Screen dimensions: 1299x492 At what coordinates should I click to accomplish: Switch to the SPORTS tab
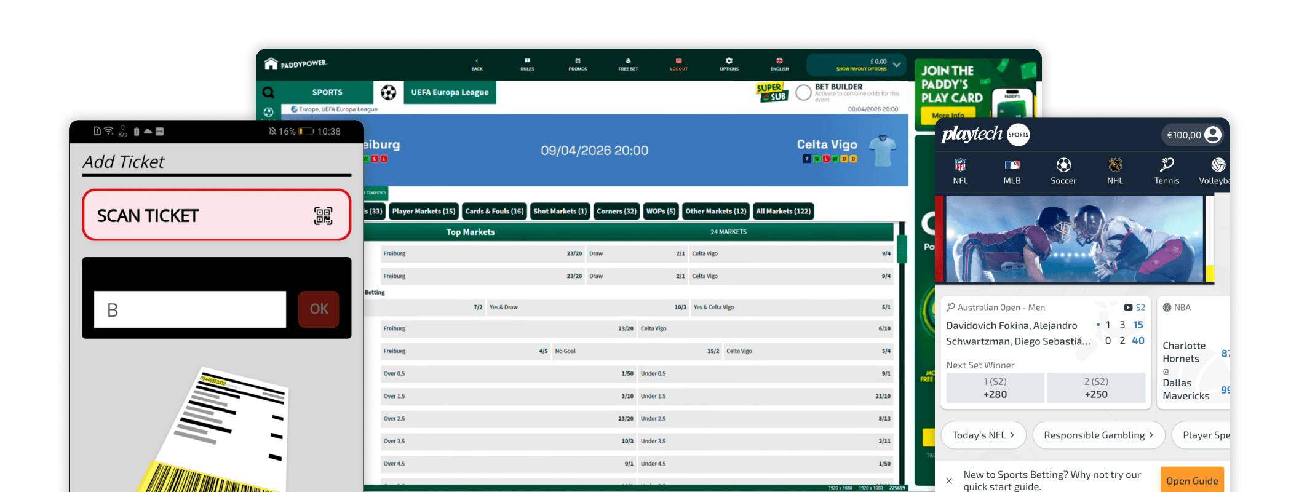click(x=327, y=92)
